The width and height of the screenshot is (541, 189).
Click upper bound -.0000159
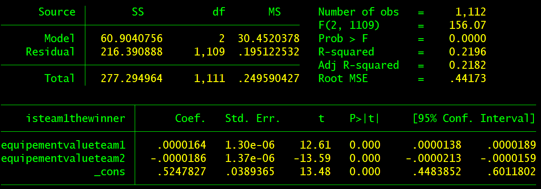coord(508,158)
